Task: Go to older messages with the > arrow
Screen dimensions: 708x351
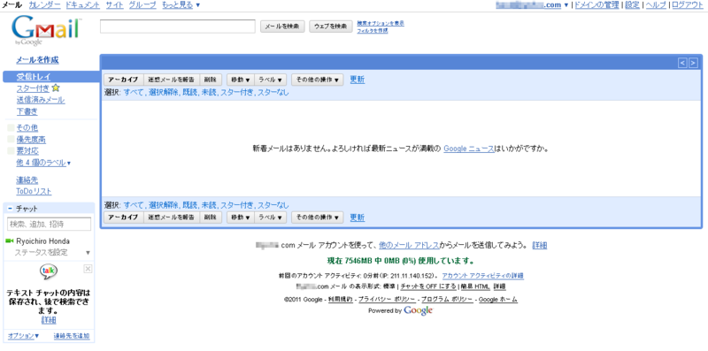Action: (693, 63)
